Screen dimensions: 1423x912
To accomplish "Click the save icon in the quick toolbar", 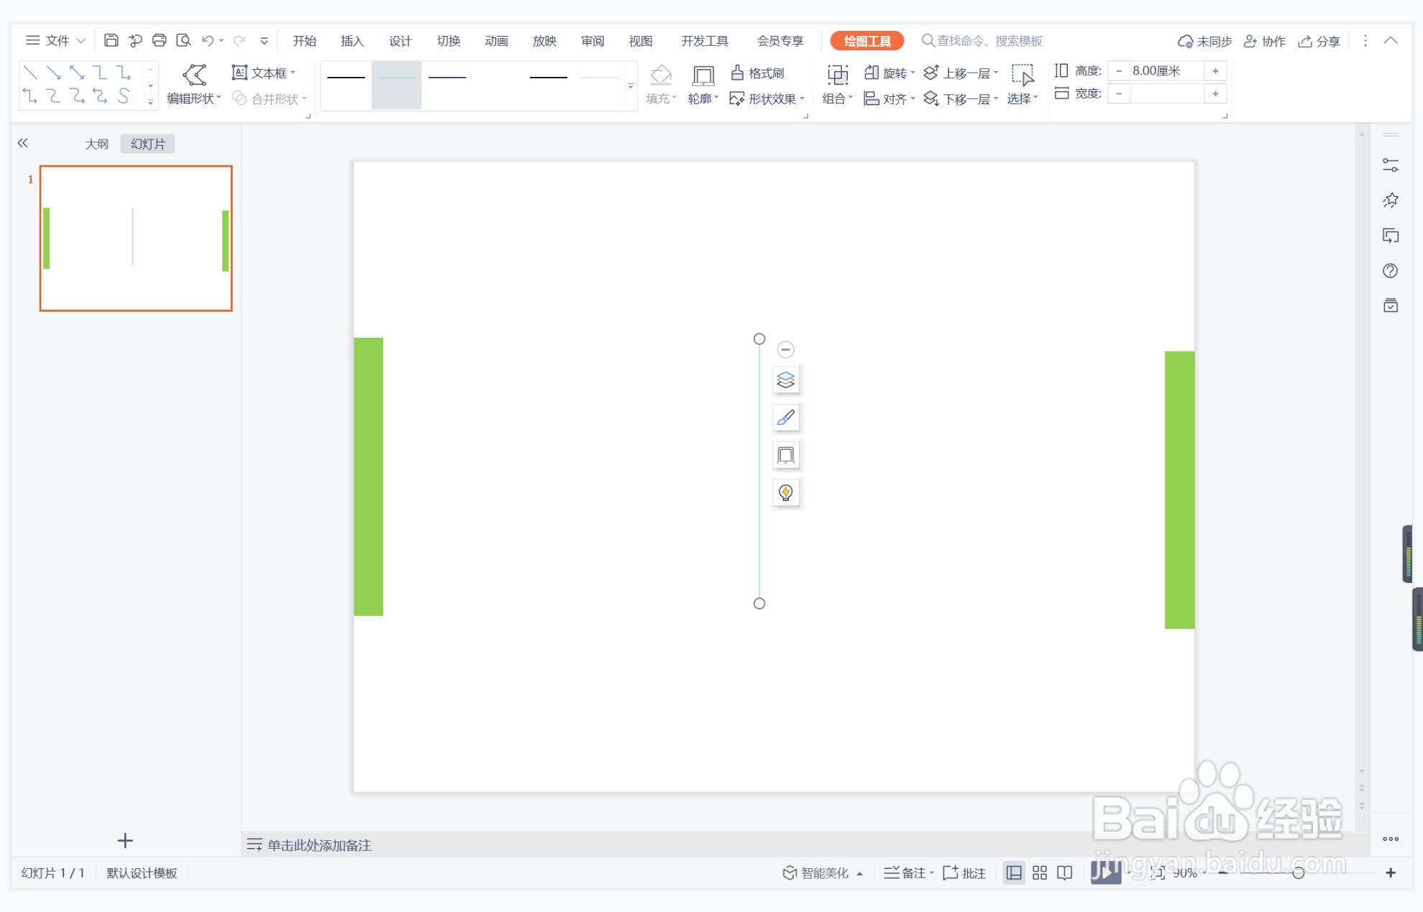I will (x=111, y=41).
